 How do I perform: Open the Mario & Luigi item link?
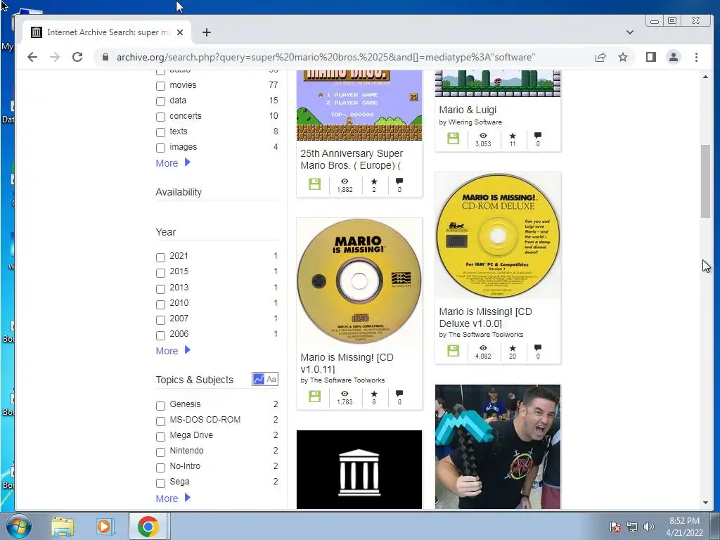(x=468, y=110)
